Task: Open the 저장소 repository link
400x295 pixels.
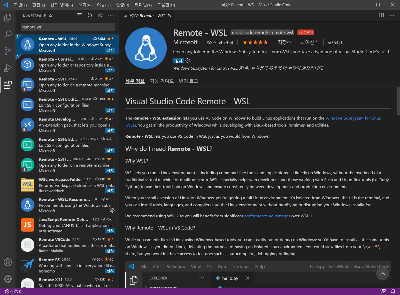Action: (x=284, y=42)
